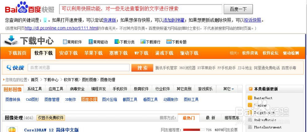Select the 手机软件 category tab
The height and width of the screenshot is (132, 307).
120,89
